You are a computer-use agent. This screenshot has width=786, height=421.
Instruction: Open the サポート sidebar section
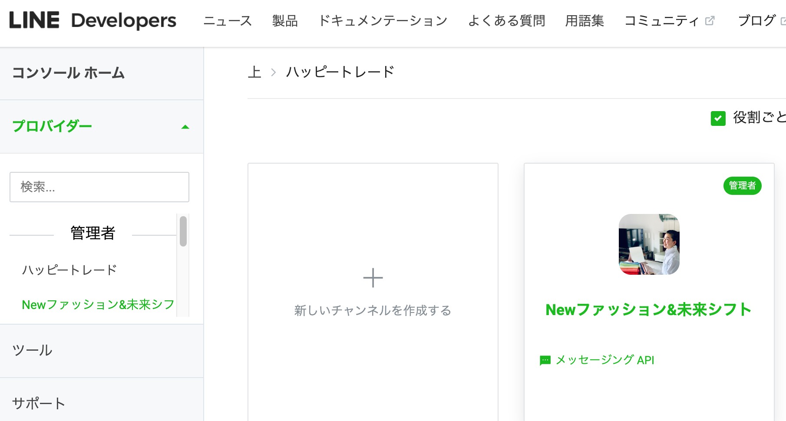tap(102, 403)
